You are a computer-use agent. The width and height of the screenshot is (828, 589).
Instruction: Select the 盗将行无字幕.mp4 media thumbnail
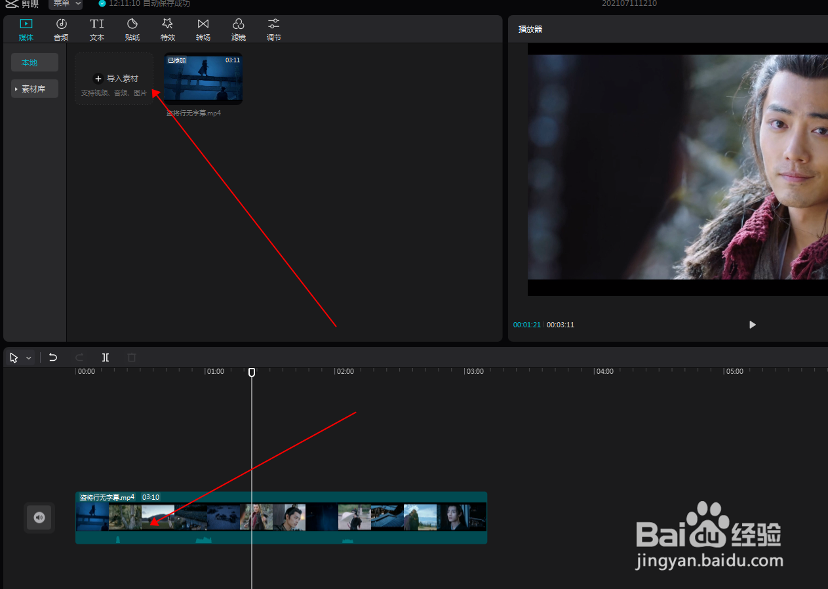(x=203, y=79)
